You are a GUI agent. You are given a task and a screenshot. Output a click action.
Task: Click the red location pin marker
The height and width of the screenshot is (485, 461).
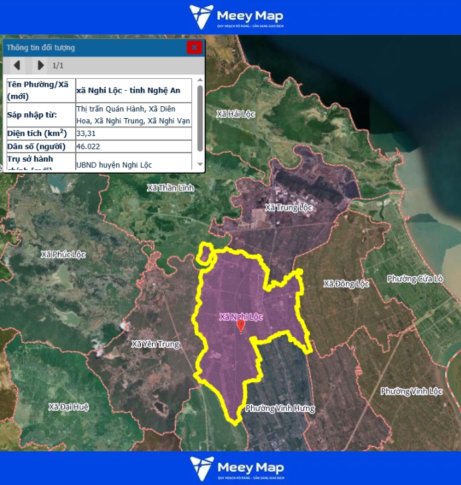240,326
